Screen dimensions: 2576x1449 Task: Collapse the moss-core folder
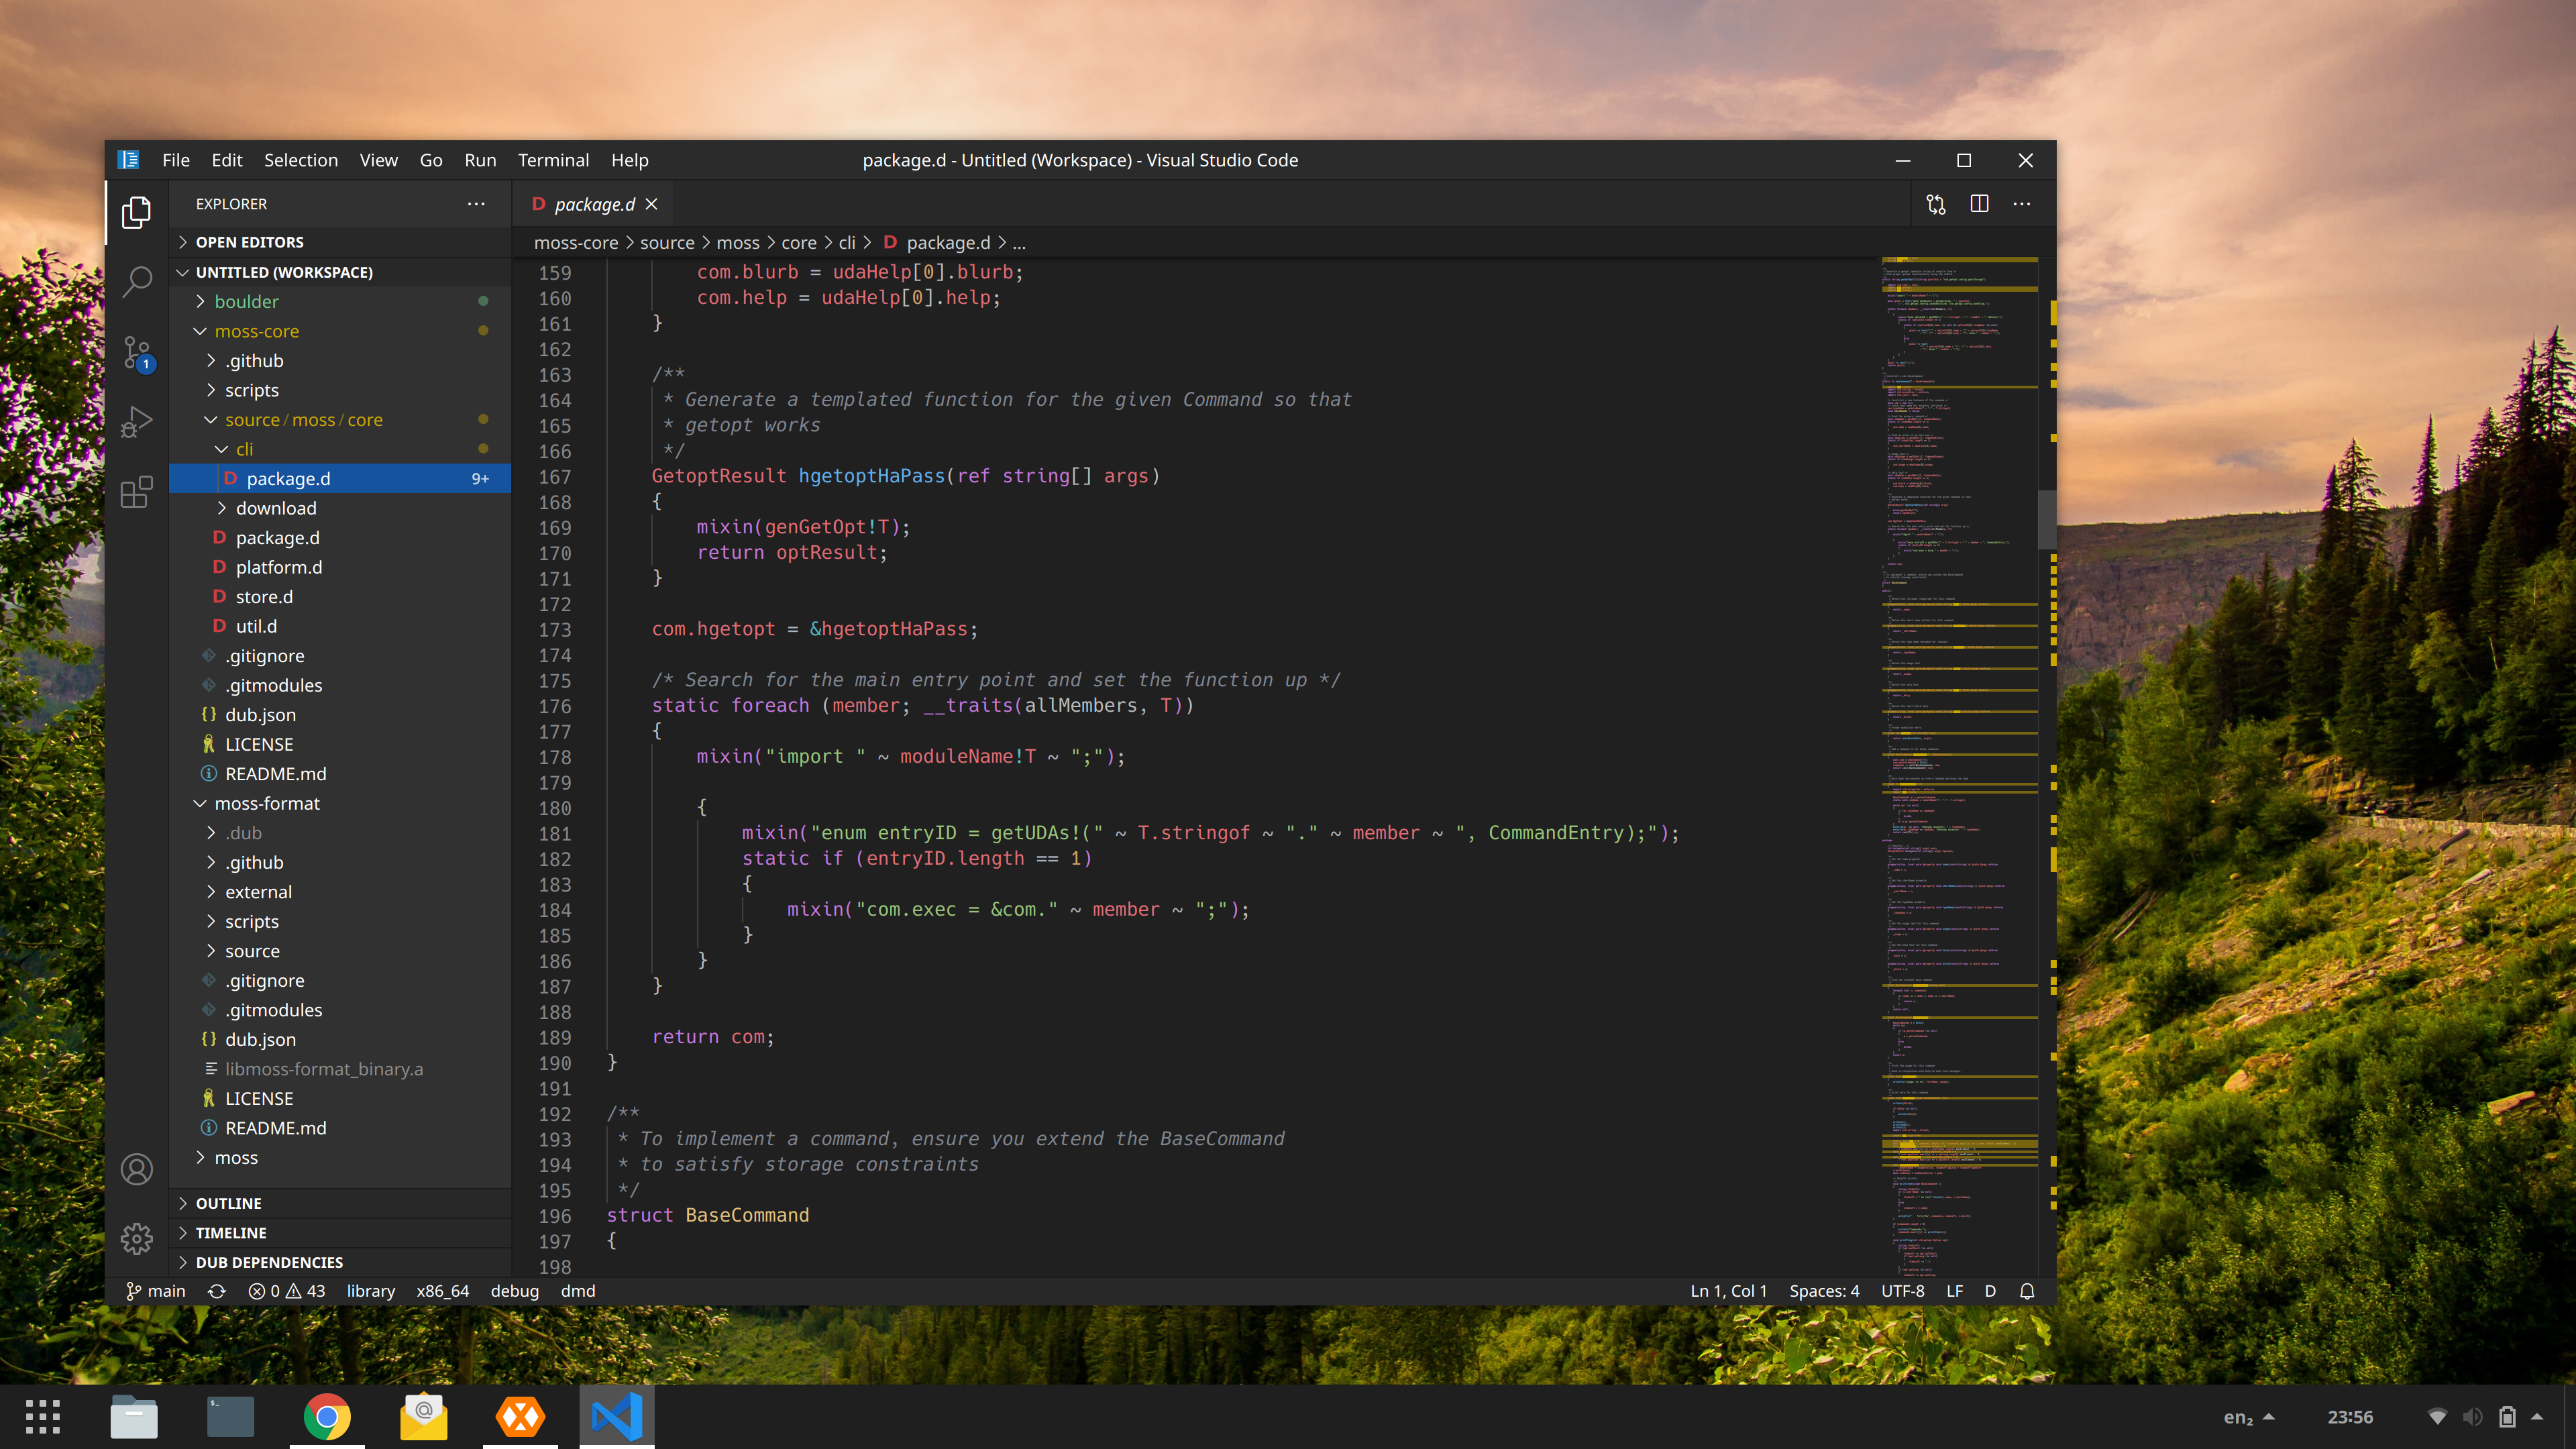(340, 331)
